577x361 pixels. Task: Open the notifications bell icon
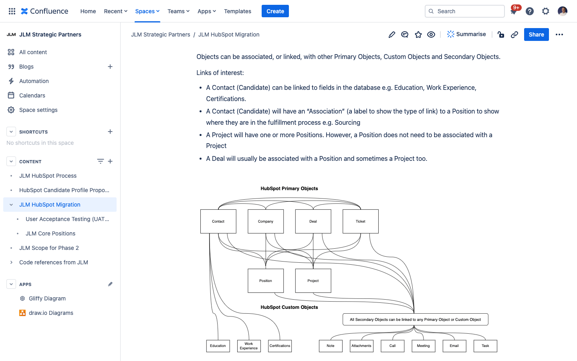513,11
